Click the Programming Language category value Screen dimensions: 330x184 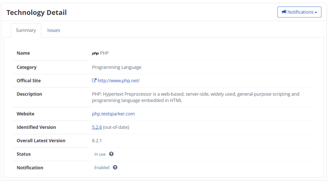pos(117,67)
